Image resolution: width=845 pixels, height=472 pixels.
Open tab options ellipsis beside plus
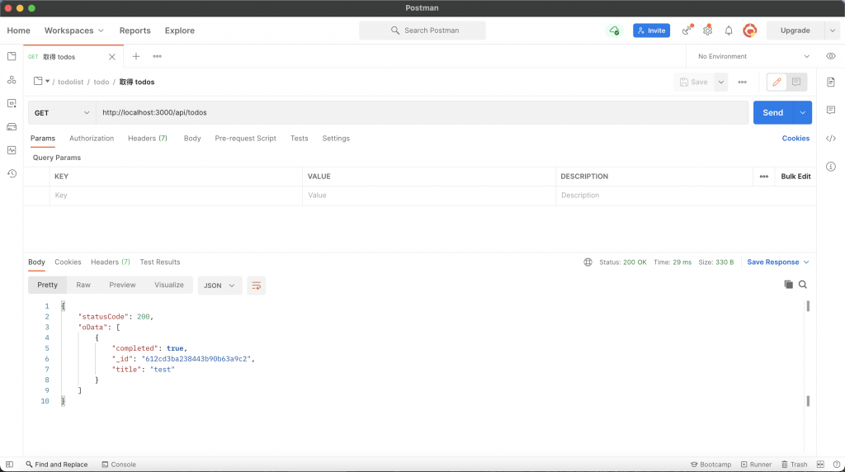[157, 56]
